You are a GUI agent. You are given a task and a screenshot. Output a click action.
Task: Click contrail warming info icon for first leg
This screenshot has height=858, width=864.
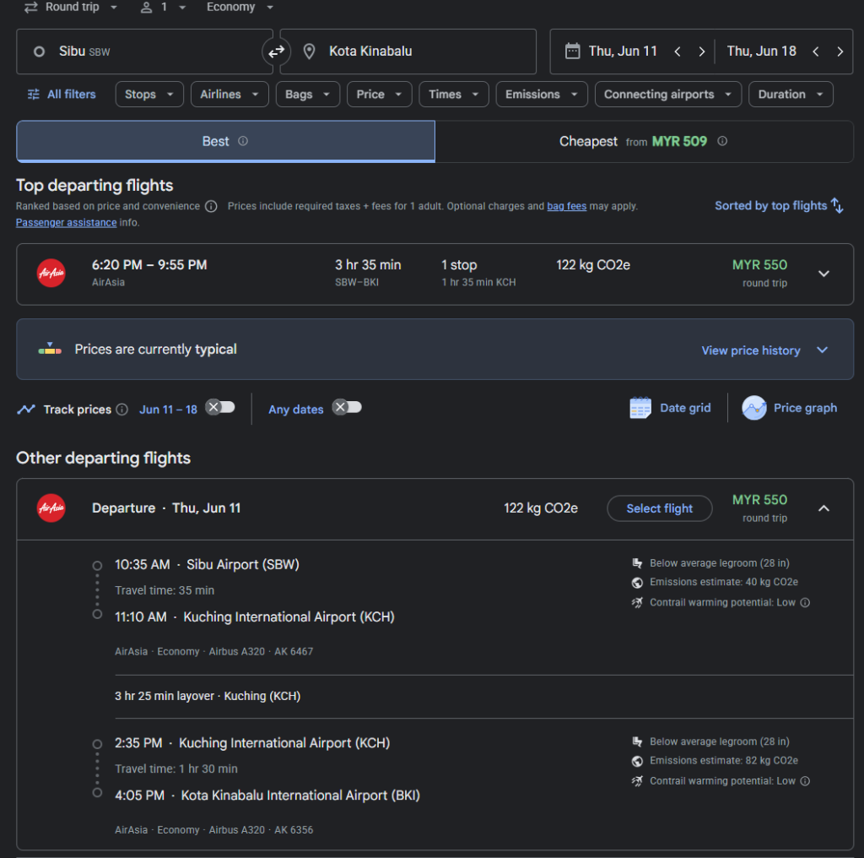805,603
